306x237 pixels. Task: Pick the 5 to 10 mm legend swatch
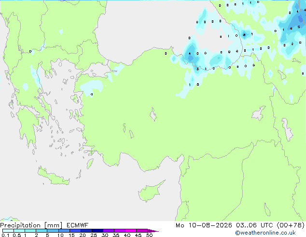53,231
